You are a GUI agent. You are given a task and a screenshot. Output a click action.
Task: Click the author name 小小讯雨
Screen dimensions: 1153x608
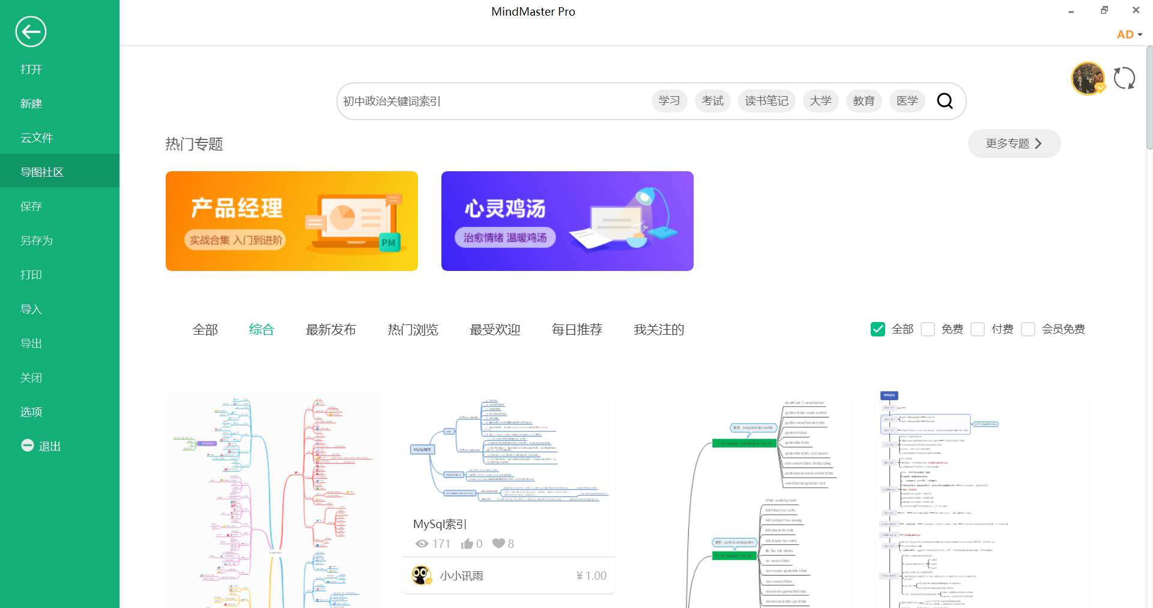pos(461,576)
